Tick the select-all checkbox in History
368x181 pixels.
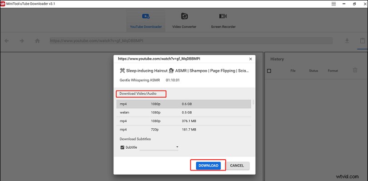click(269, 71)
